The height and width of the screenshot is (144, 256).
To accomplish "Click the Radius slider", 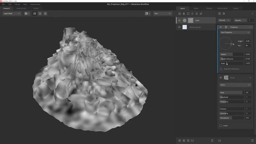I will [232, 54].
